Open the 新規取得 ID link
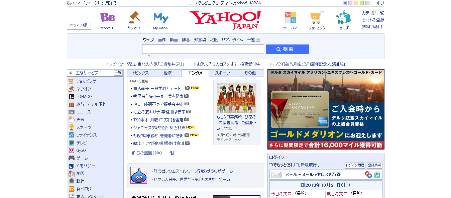This screenshot has width=451, height=198. (309, 165)
